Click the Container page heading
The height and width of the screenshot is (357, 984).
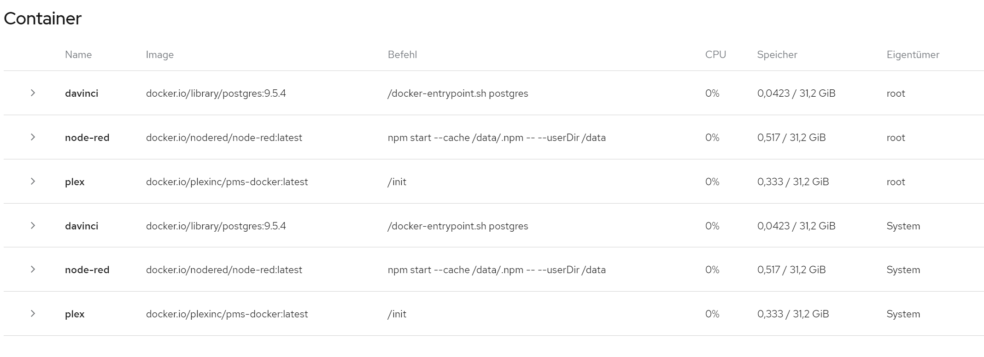click(42, 18)
